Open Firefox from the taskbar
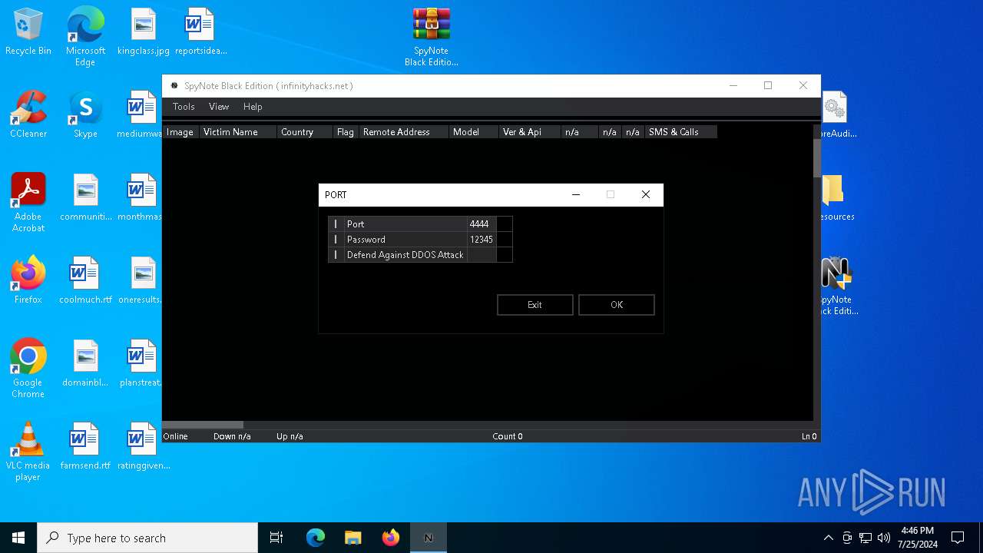Viewport: 983px width, 553px height. tap(391, 538)
